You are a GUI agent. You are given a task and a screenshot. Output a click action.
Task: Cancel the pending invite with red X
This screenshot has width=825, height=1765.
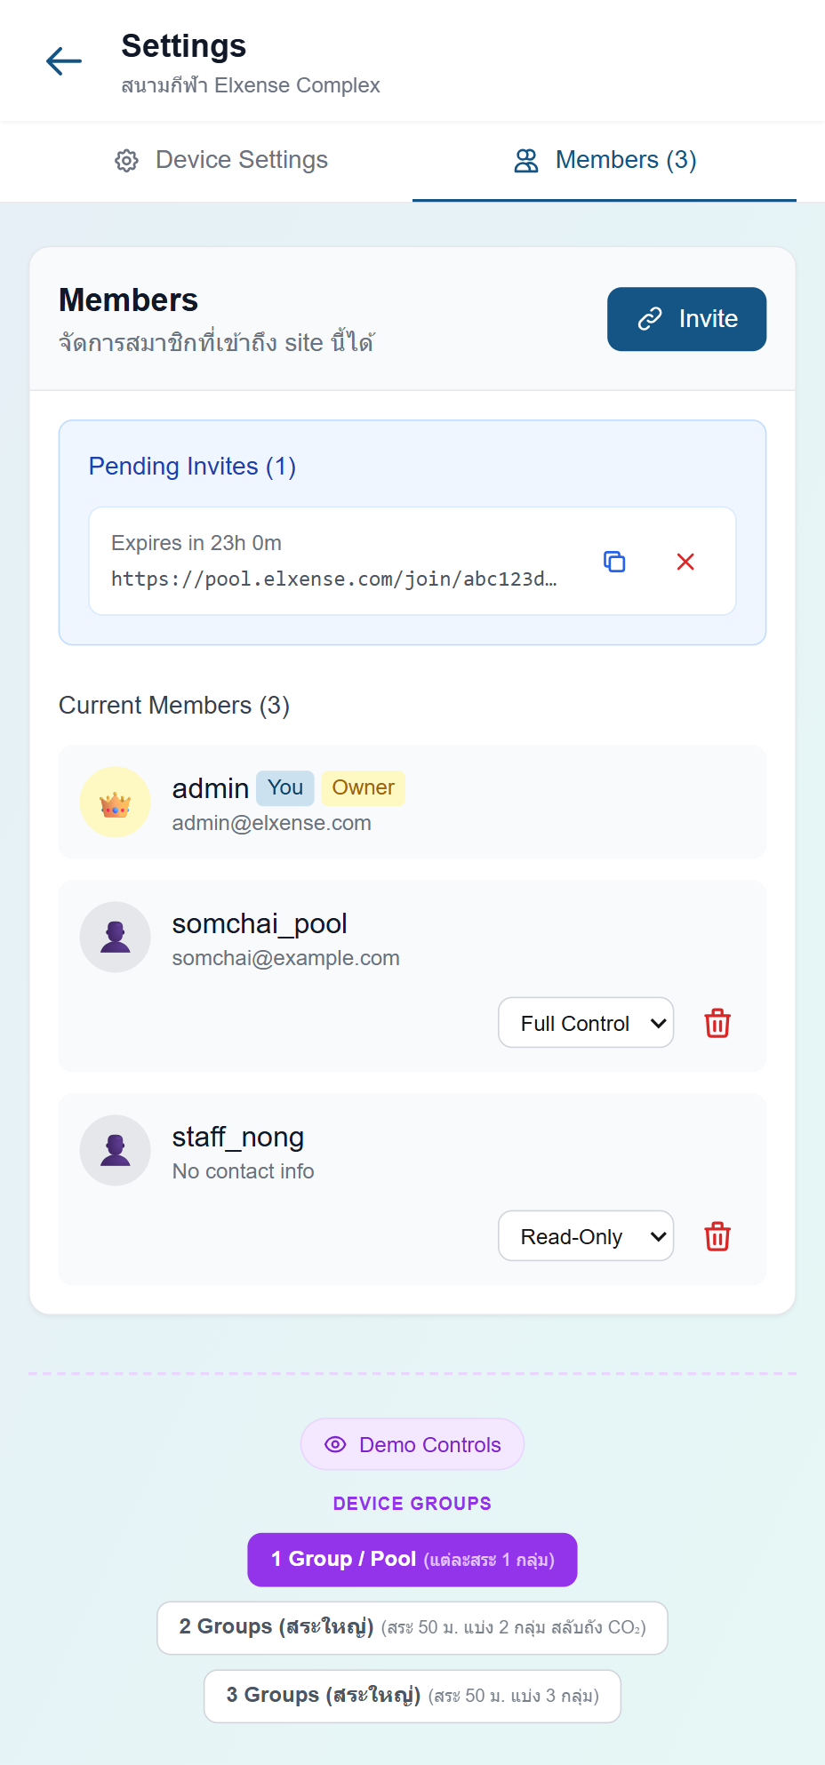pos(685,562)
